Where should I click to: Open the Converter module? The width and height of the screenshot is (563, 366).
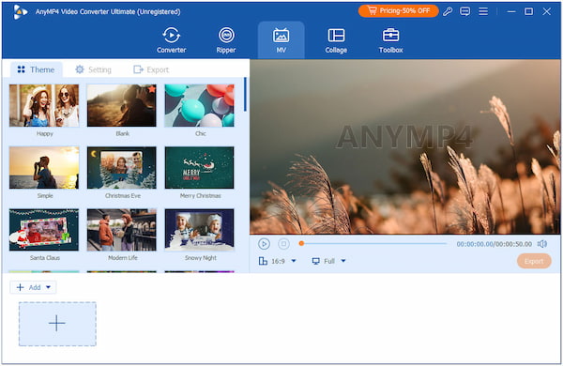172,40
